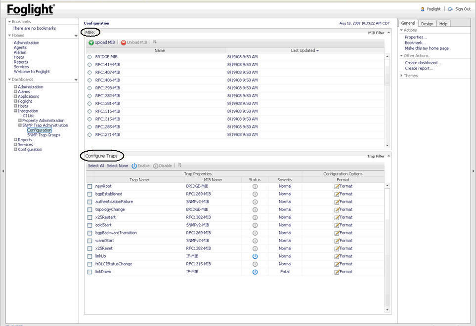Open the CI List tree item
Viewport: 476px width, 326px height.
tap(28, 116)
